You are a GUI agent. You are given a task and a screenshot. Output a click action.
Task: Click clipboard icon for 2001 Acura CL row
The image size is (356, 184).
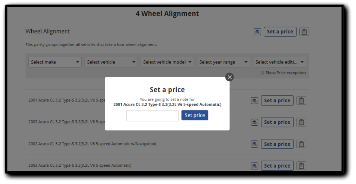[301, 101]
